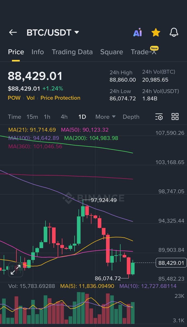Tap the back arrow icon

(13, 32)
